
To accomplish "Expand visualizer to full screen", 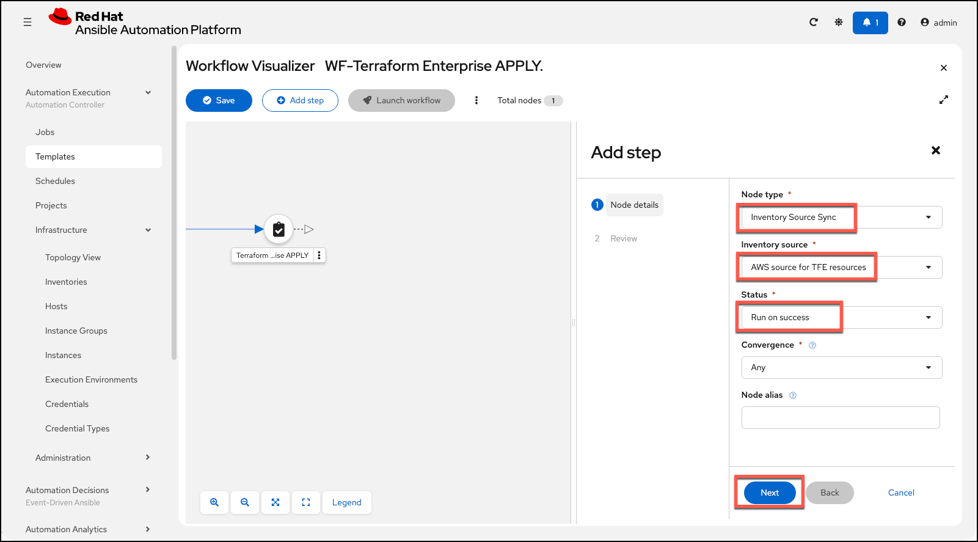I will [944, 100].
